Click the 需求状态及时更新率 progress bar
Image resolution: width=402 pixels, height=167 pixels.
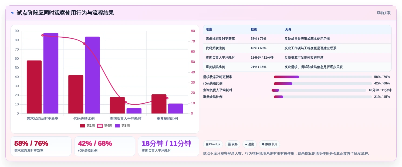(x=323, y=77)
